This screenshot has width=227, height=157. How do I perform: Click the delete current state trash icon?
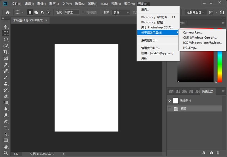tap(218, 153)
